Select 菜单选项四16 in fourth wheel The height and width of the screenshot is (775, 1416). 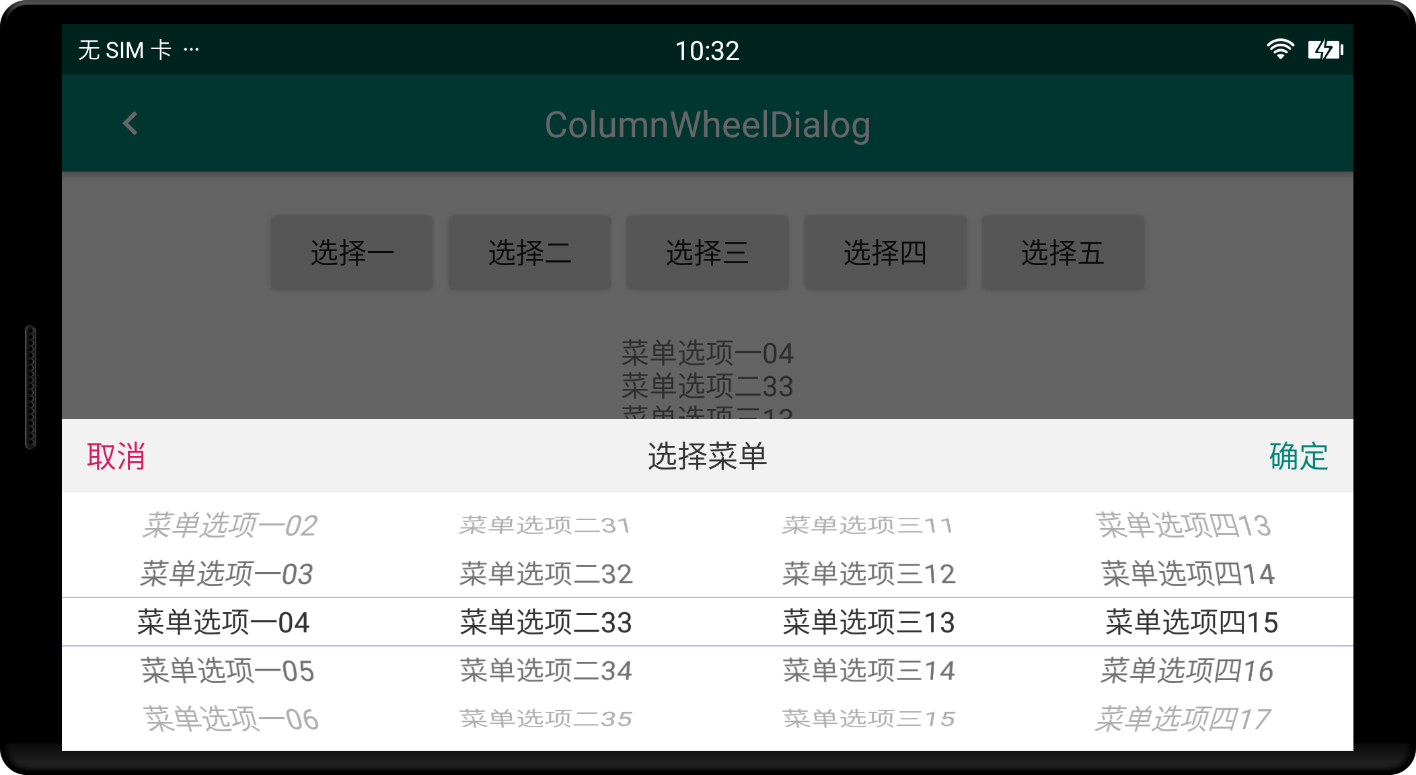1187,671
